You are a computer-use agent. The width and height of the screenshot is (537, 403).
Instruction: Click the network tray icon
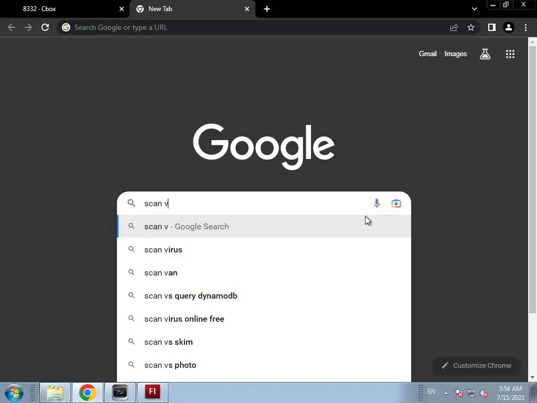click(x=471, y=393)
